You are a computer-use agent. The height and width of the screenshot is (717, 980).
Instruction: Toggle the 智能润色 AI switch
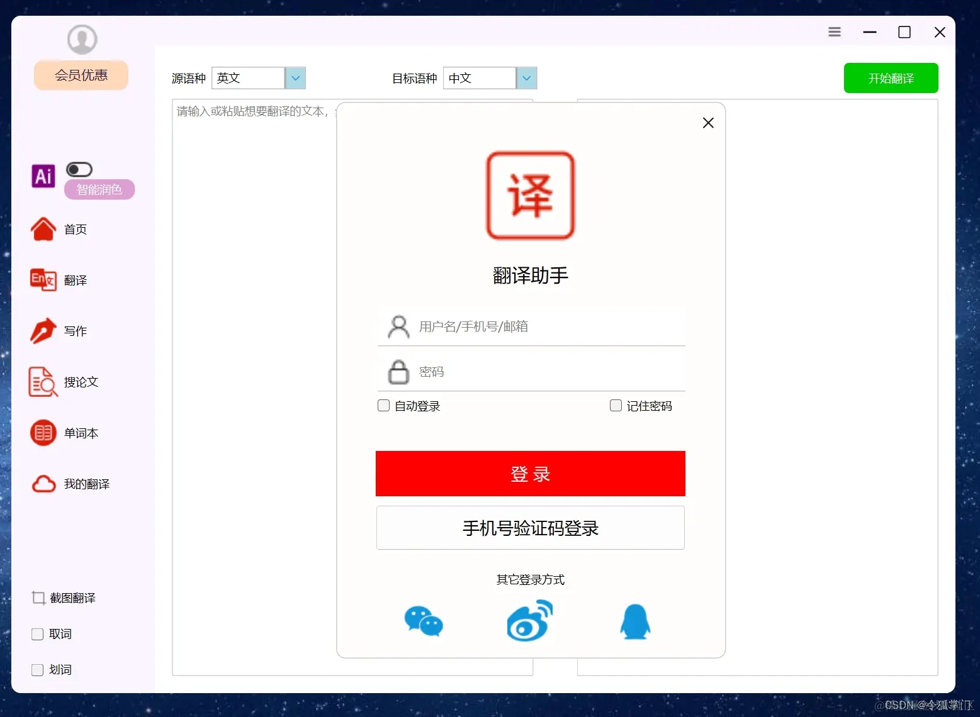(x=79, y=169)
